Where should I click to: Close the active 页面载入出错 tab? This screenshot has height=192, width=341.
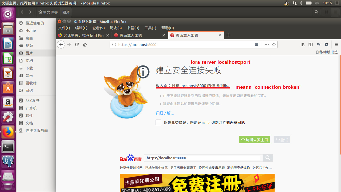coord(220,35)
